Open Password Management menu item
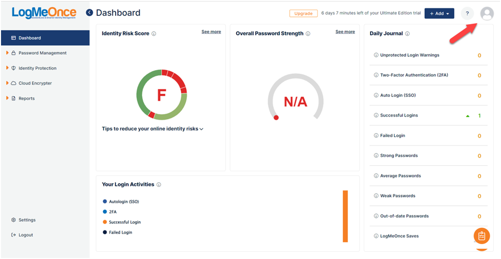This screenshot has width=501, height=259. [x=42, y=53]
